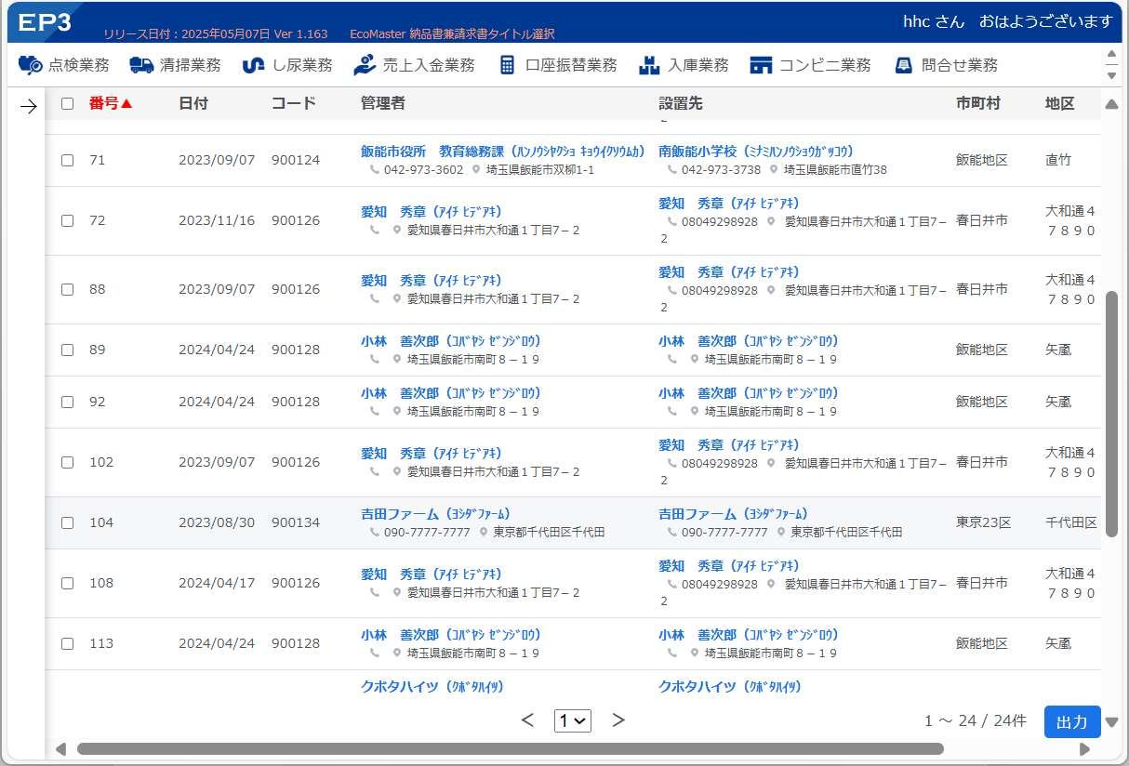The width and height of the screenshot is (1129, 766).
Task: Click the コンビニ業務 store icon
Action: (x=761, y=65)
